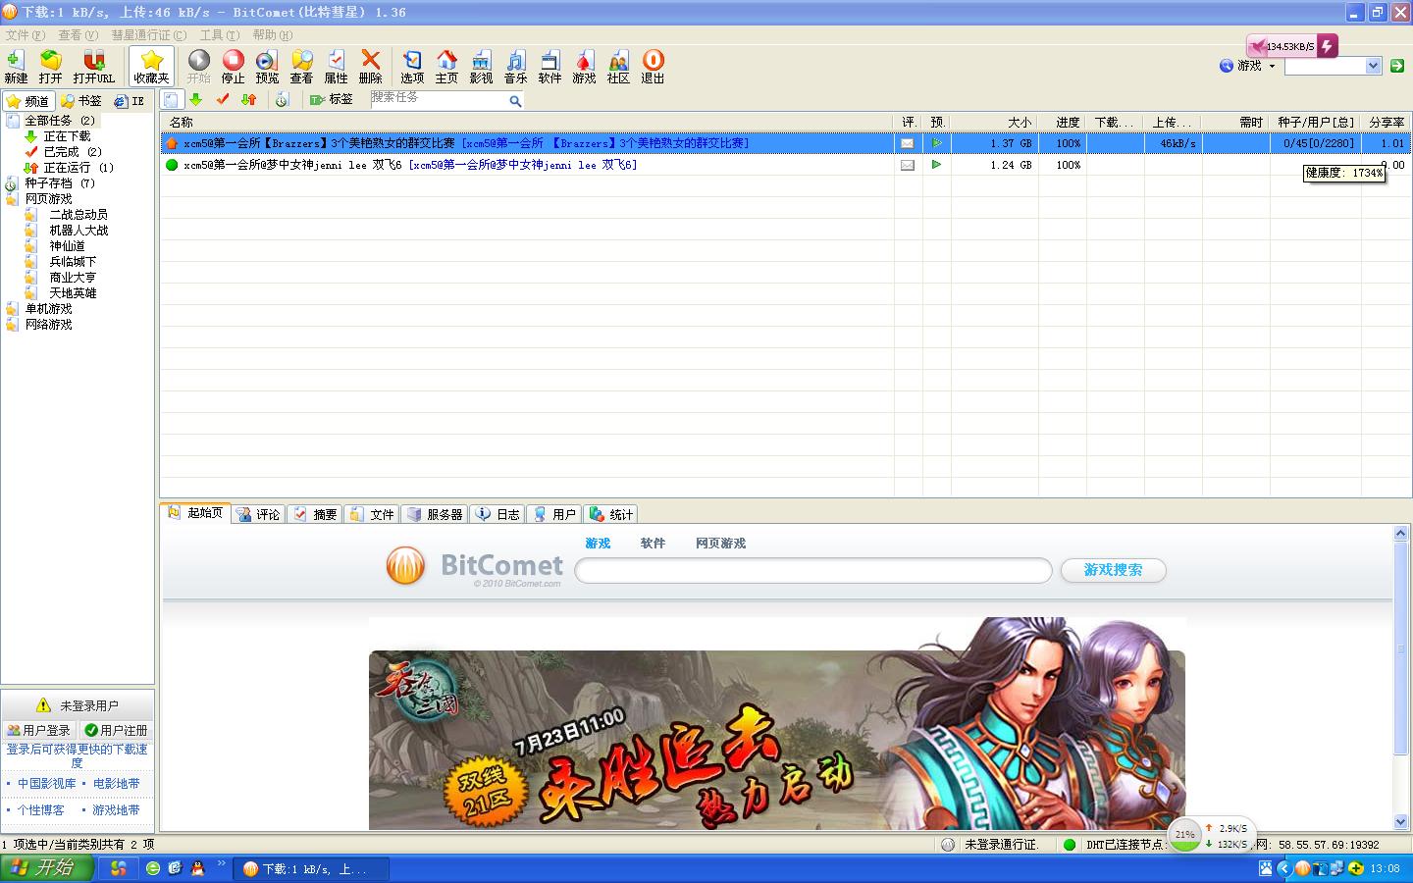The height and width of the screenshot is (883, 1413).
Task: Expand the top-right search combo box
Action: tap(1373, 66)
